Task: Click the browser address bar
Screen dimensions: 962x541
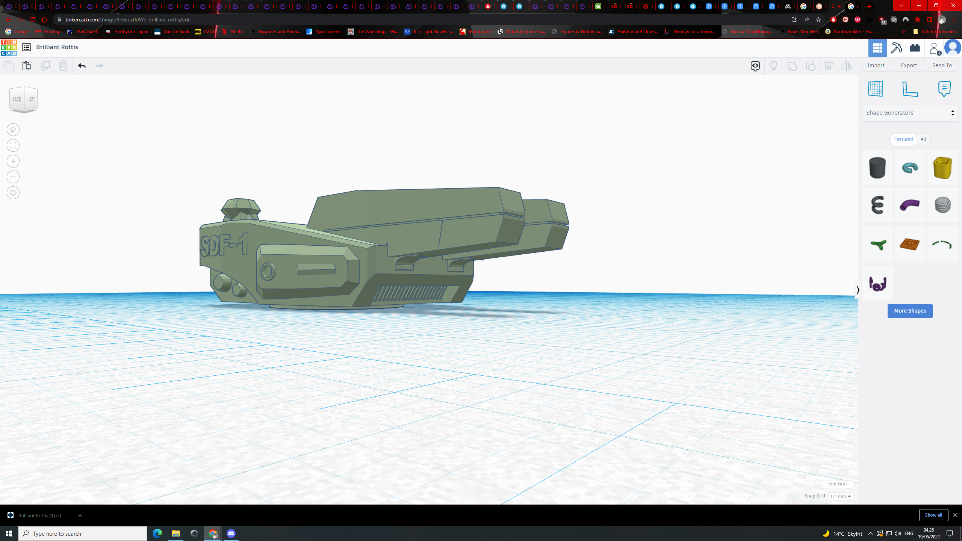Action: coord(421,20)
